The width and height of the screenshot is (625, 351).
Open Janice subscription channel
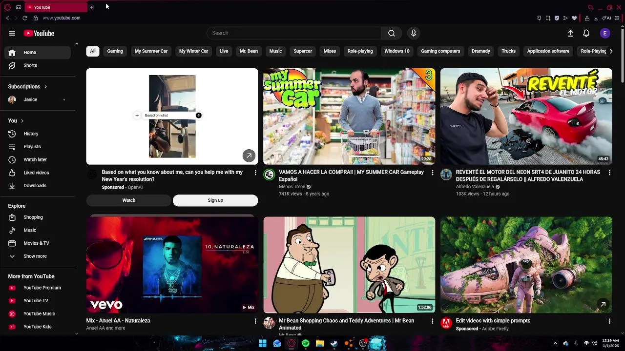click(38, 99)
